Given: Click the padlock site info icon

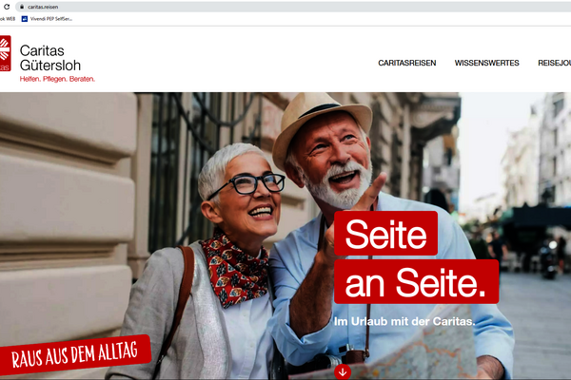Looking at the screenshot, I should click(22, 7).
